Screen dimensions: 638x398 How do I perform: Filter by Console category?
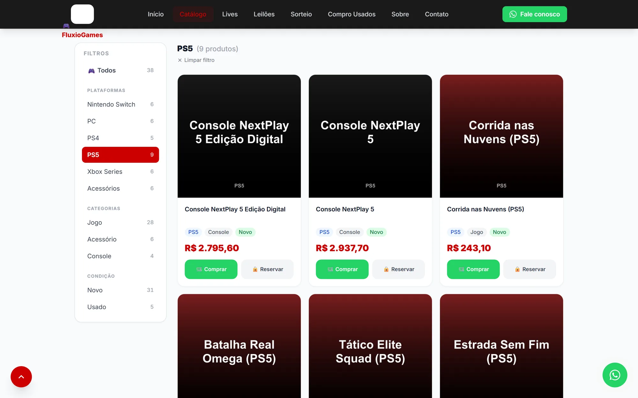coord(120,256)
